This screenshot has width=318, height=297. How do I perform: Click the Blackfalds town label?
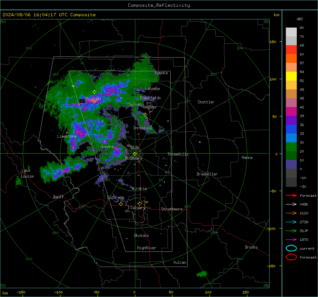coord(150,98)
